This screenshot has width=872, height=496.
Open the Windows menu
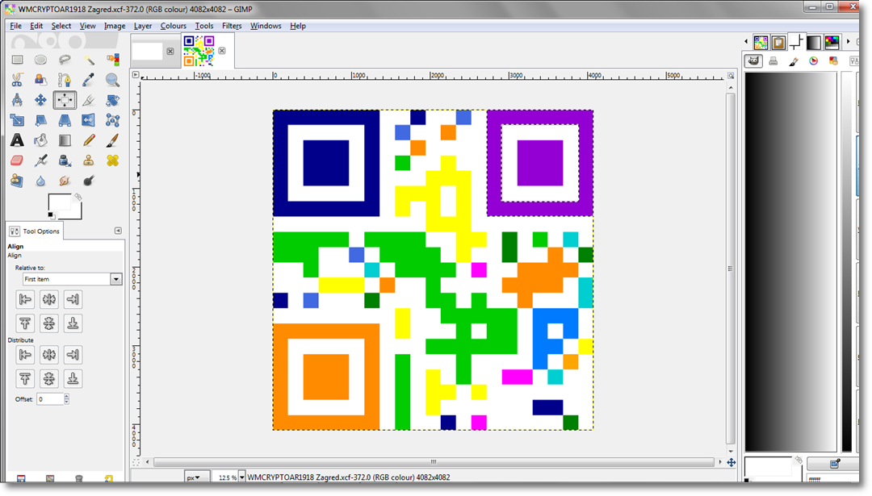point(266,26)
